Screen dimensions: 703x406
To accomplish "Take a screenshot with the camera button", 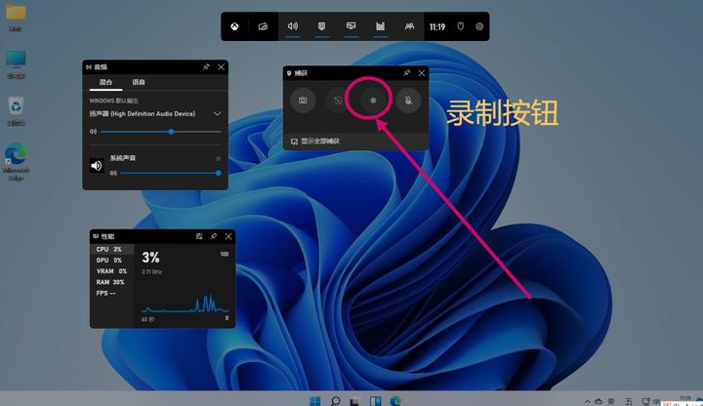I will [303, 100].
